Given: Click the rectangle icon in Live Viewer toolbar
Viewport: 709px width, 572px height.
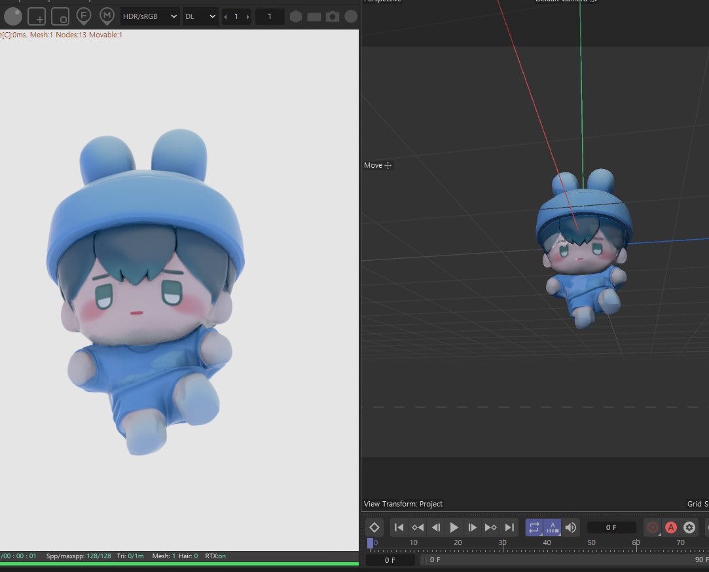Looking at the screenshot, I should [x=314, y=17].
